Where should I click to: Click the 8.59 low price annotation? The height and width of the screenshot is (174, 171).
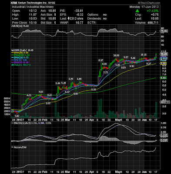pos(124,67)
